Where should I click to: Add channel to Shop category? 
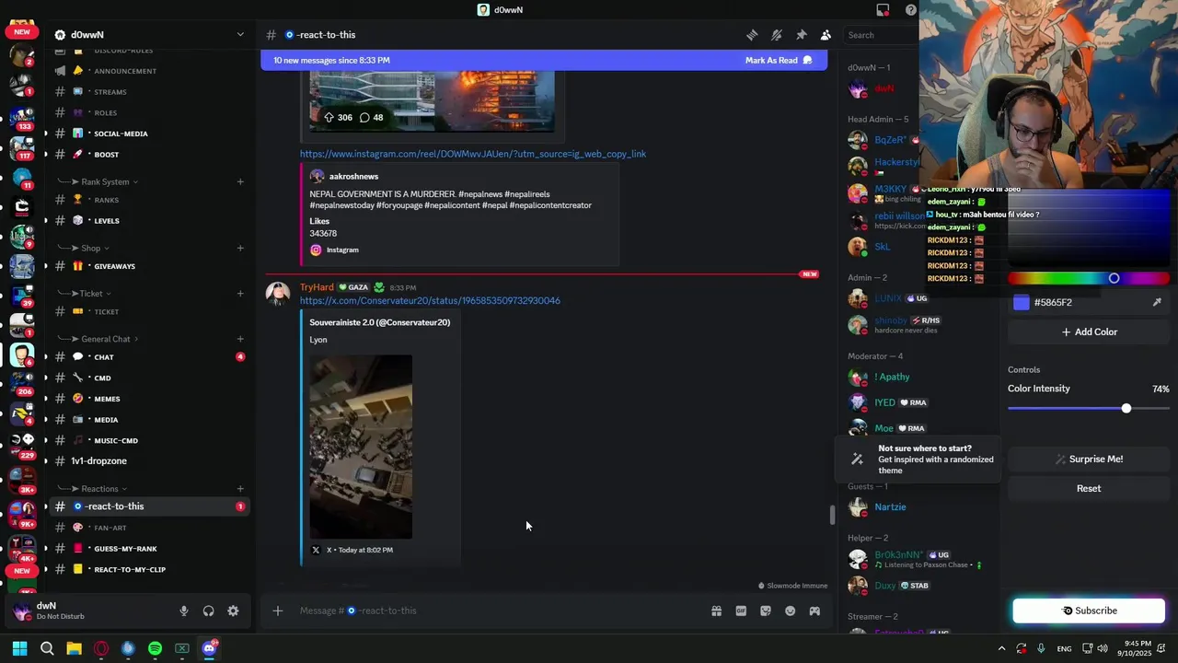[240, 248]
